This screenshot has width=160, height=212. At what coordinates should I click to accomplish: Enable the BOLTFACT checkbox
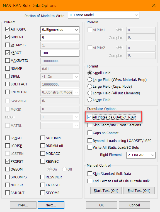pos(8,84)
